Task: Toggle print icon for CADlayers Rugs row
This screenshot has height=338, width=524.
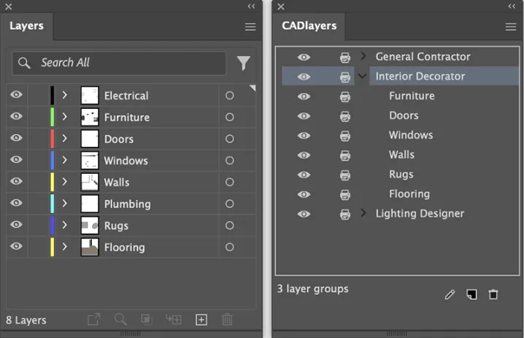Action: pos(345,175)
